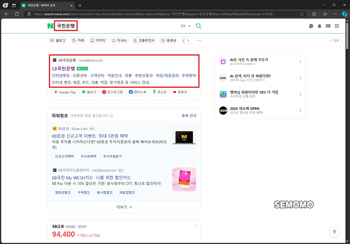Open the 인스타그램 channel button

(x=112, y=92)
